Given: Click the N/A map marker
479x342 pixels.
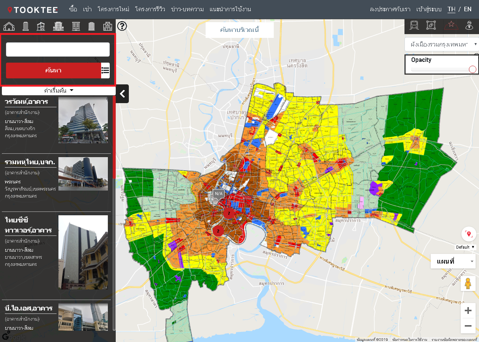Looking at the screenshot, I should 218,194.
